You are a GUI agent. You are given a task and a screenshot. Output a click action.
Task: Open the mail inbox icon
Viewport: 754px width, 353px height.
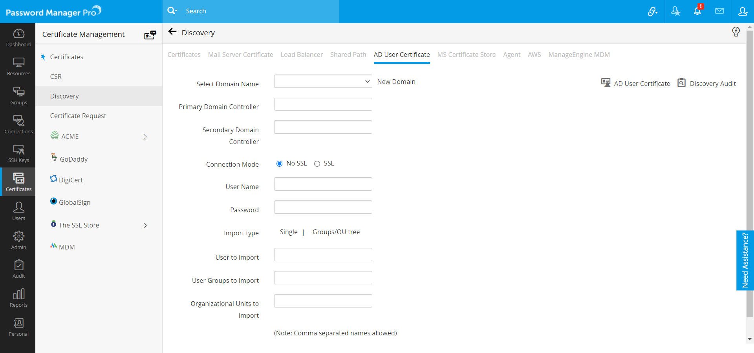coord(720,11)
